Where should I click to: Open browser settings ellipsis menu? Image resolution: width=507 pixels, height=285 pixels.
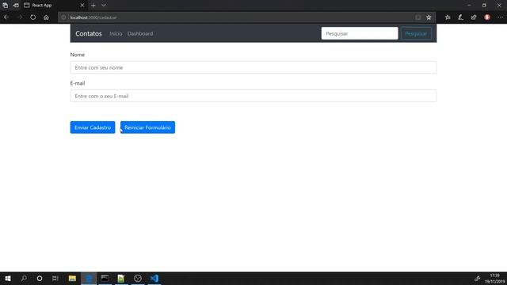click(500, 17)
